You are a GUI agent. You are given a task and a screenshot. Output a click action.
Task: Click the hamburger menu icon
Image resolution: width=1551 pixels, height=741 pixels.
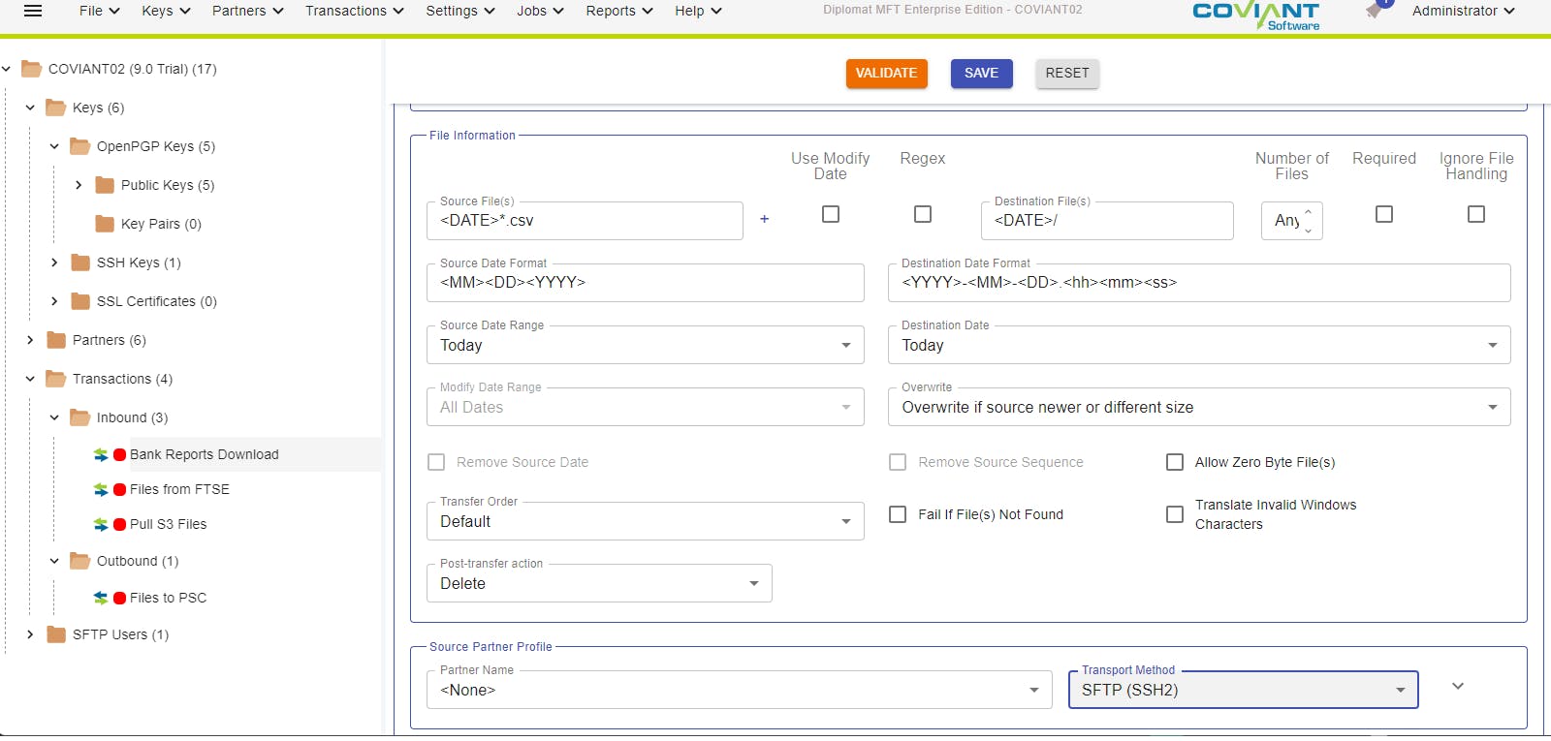pos(32,12)
